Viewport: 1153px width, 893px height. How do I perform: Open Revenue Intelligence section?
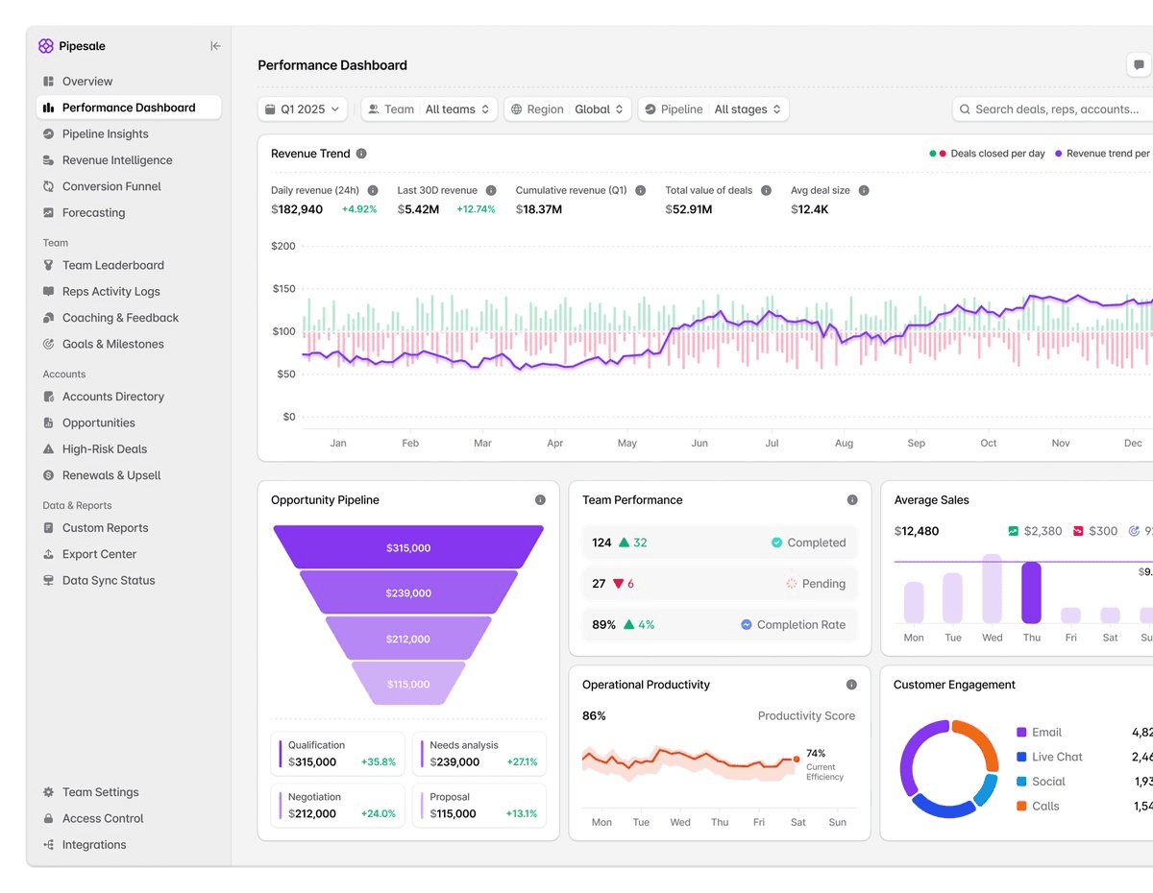[129, 160]
